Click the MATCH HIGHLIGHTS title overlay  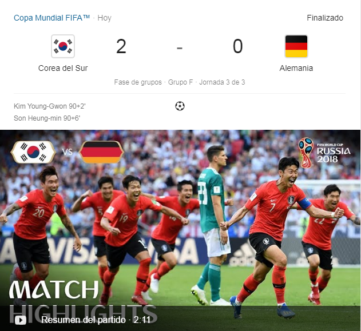point(83,301)
